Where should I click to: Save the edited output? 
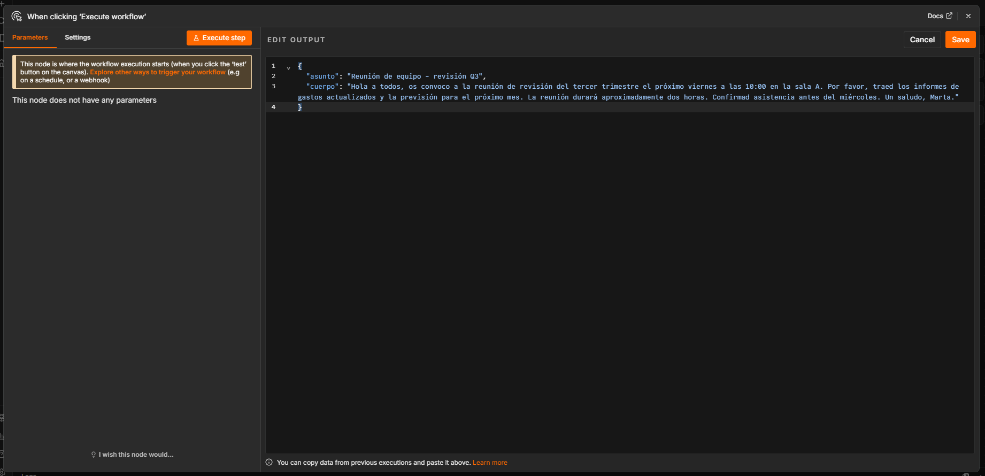(x=960, y=40)
